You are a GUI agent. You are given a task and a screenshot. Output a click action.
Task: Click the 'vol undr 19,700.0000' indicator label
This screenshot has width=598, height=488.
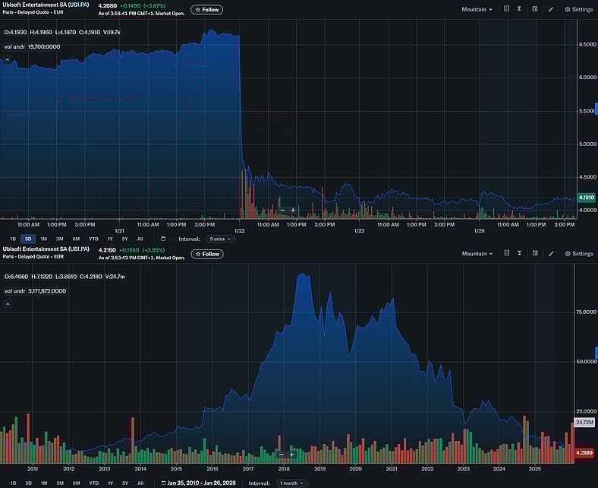32,46
